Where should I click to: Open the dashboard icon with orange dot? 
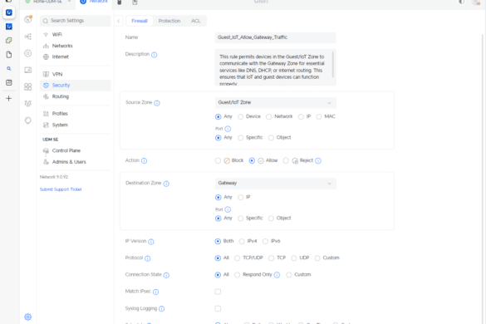pyautogui.click(x=28, y=20)
